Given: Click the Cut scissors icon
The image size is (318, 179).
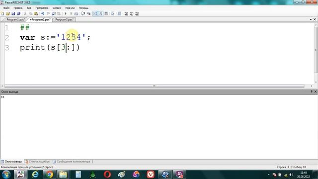Looking at the screenshot, I should (x=25, y=13).
